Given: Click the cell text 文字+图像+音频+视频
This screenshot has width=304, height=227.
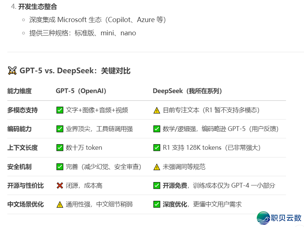Looking at the screenshot, I should pyautogui.click(x=97, y=110).
